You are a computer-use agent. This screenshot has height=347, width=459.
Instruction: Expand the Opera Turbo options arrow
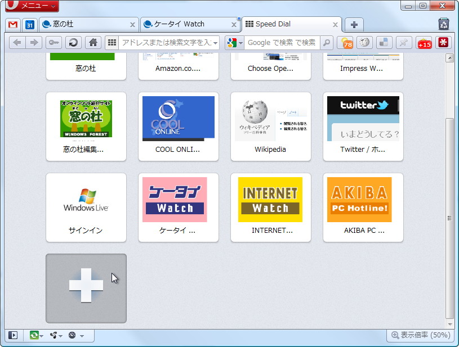[x=82, y=335]
